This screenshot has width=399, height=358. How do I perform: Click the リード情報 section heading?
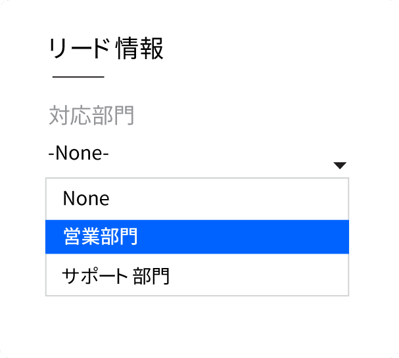tap(106, 50)
